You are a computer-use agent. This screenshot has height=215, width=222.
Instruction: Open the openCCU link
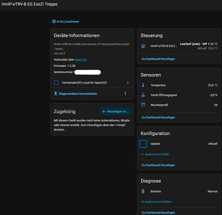(81, 60)
